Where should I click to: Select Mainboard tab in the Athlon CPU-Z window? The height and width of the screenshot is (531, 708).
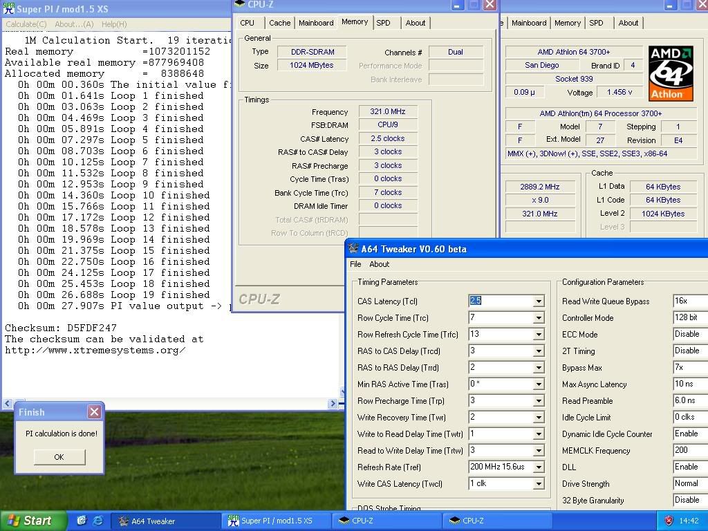[529, 23]
